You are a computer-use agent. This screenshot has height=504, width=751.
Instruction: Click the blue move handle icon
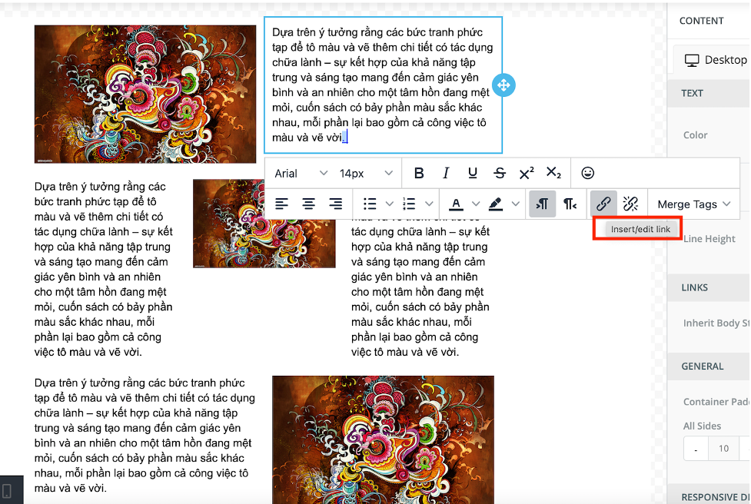click(503, 85)
